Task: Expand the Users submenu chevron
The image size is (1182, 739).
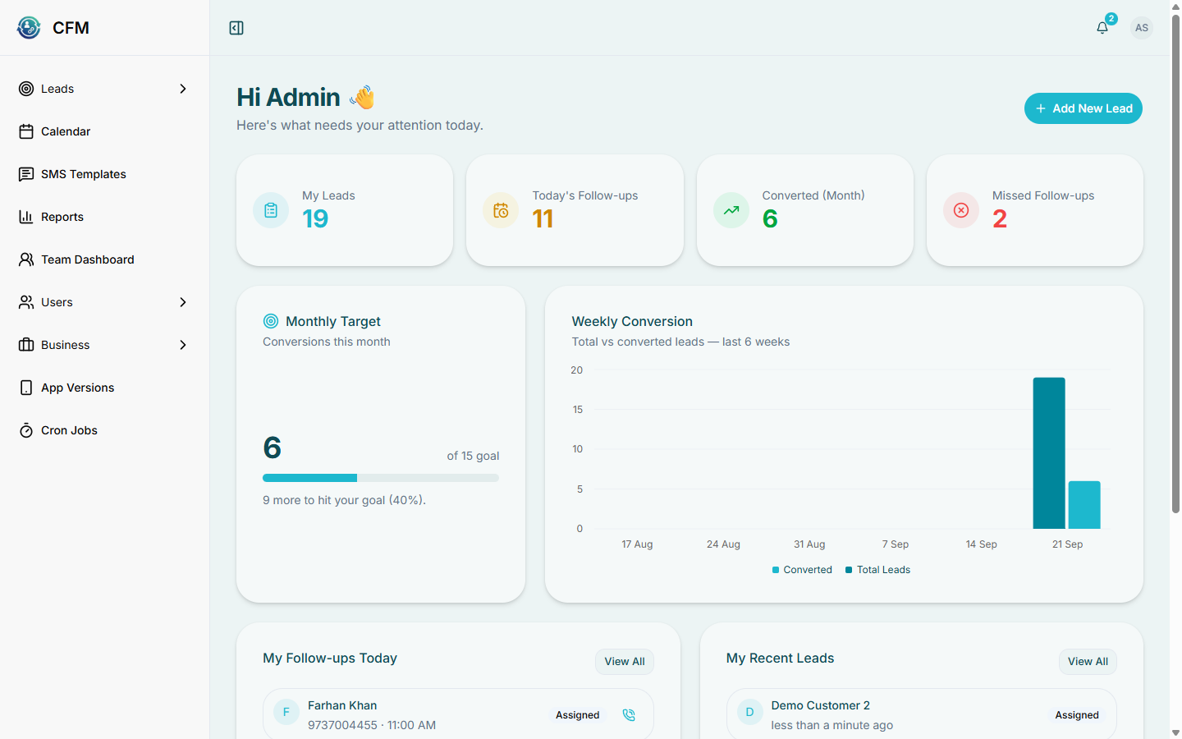Action: (x=183, y=302)
